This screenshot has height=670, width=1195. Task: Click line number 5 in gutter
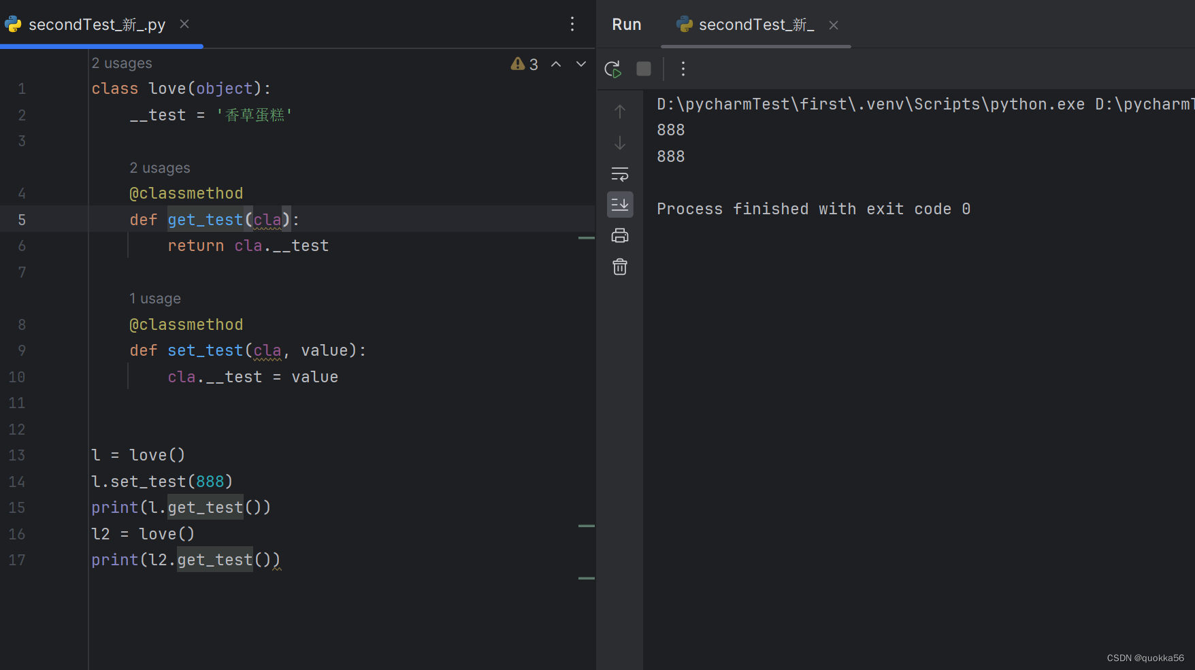click(22, 220)
